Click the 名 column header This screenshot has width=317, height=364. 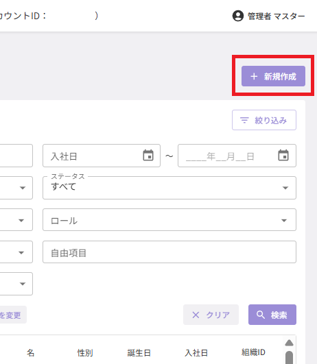pos(30,353)
